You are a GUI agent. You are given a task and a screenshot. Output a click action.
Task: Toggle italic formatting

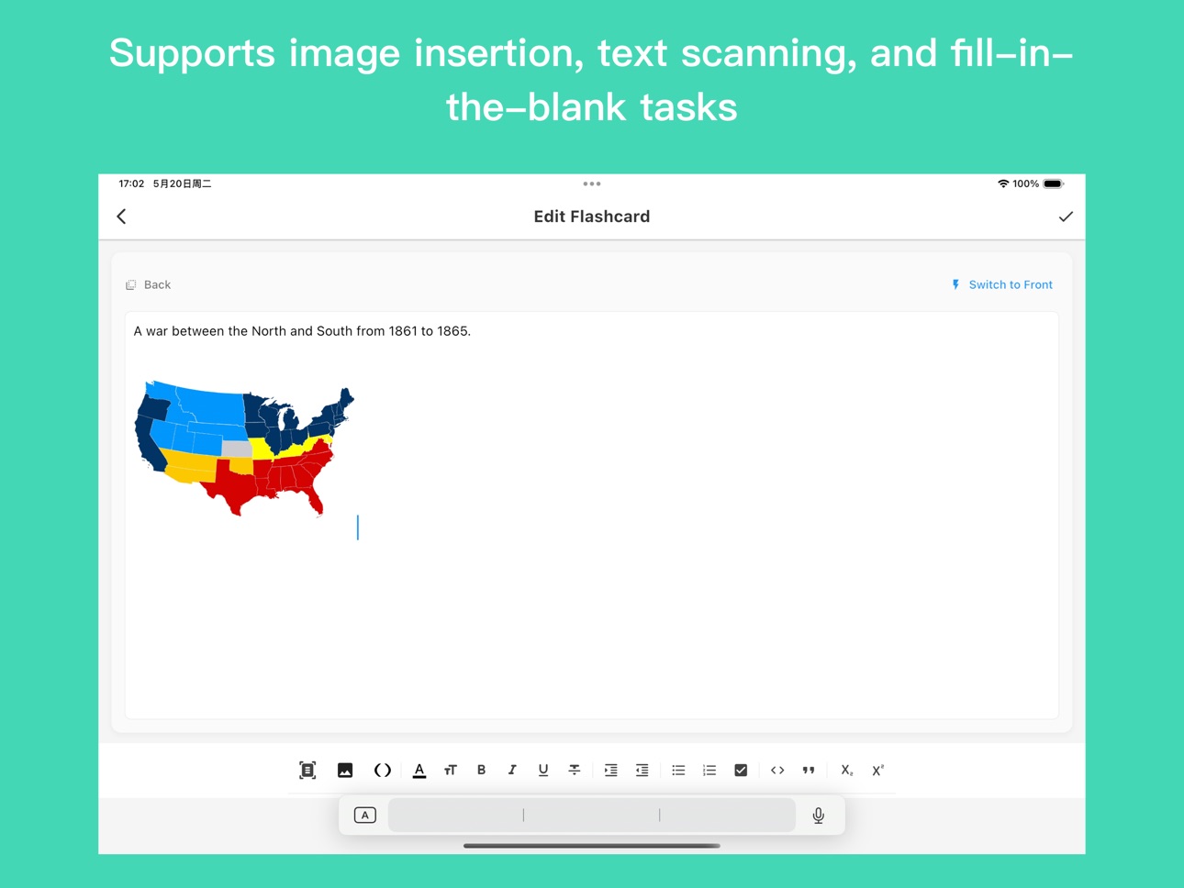click(x=512, y=771)
